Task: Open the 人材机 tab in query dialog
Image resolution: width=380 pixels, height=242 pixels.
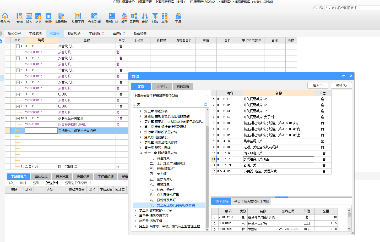Action: click(162, 86)
